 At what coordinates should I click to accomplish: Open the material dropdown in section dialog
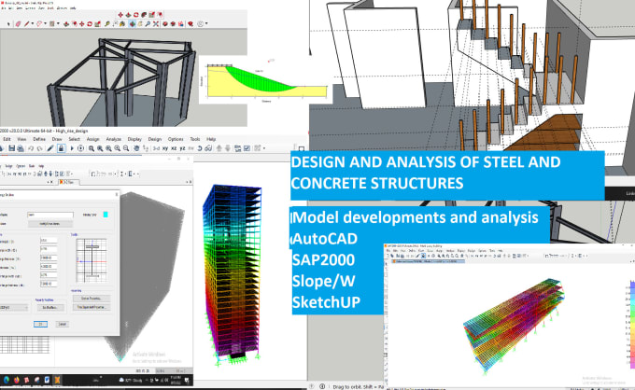(14, 308)
